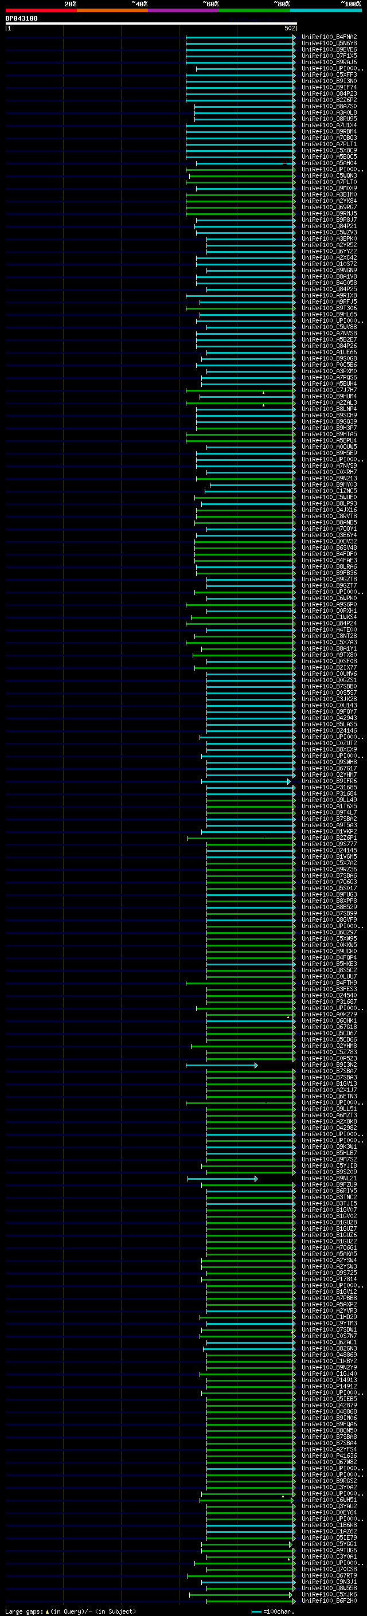Open hit UniRef100_Q9S777
The width and height of the screenshot is (367, 1616).
tap(329, 844)
